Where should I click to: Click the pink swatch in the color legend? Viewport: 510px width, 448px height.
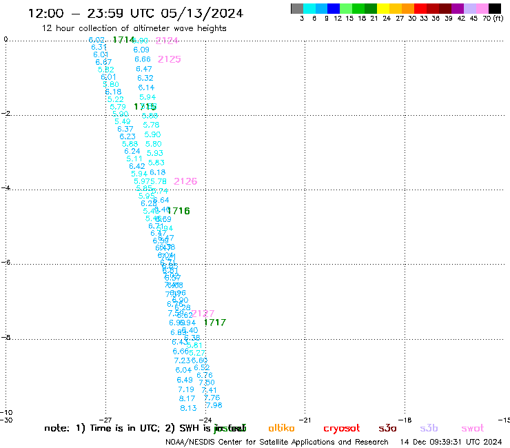pyautogui.click(x=482, y=8)
